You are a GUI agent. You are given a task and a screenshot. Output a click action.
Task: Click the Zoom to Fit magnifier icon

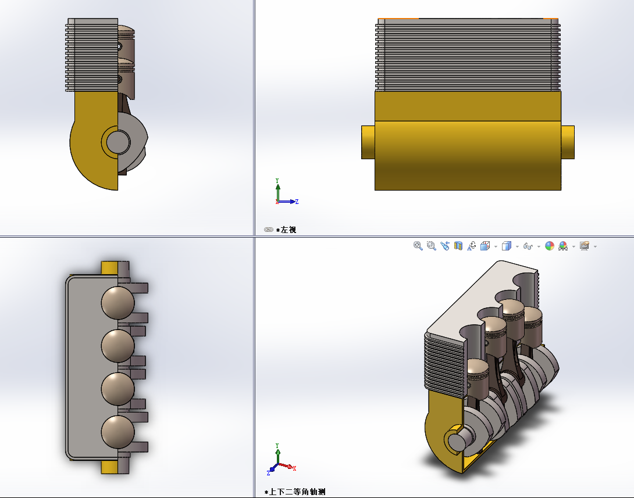click(x=418, y=246)
